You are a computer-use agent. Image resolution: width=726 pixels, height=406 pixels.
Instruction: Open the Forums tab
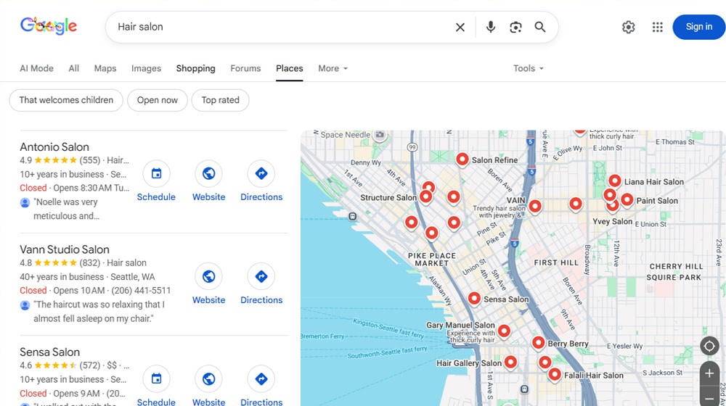point(245,68)
